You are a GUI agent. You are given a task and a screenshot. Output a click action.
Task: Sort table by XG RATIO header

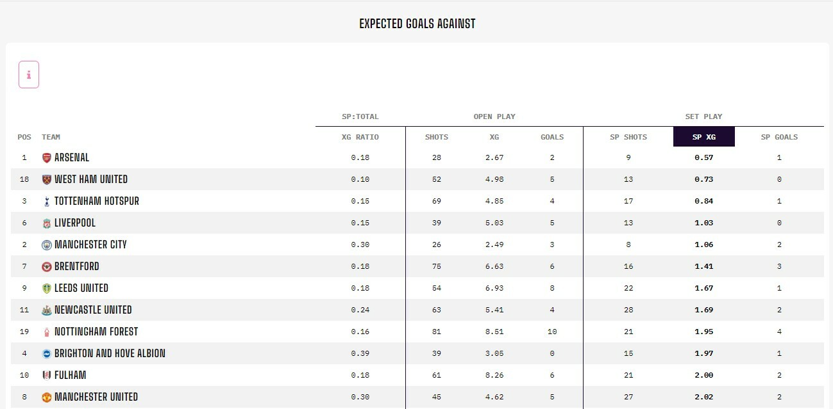click(360, 137)
